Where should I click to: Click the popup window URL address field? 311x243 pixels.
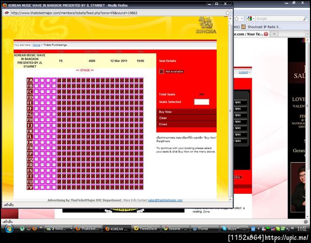click(117, 13)
